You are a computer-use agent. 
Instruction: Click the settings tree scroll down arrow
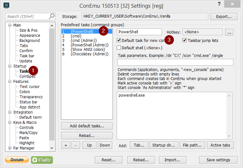pyautogui.click(x=52, y=148)
